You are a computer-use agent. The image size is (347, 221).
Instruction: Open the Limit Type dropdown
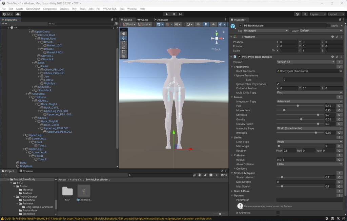point(309,142)
